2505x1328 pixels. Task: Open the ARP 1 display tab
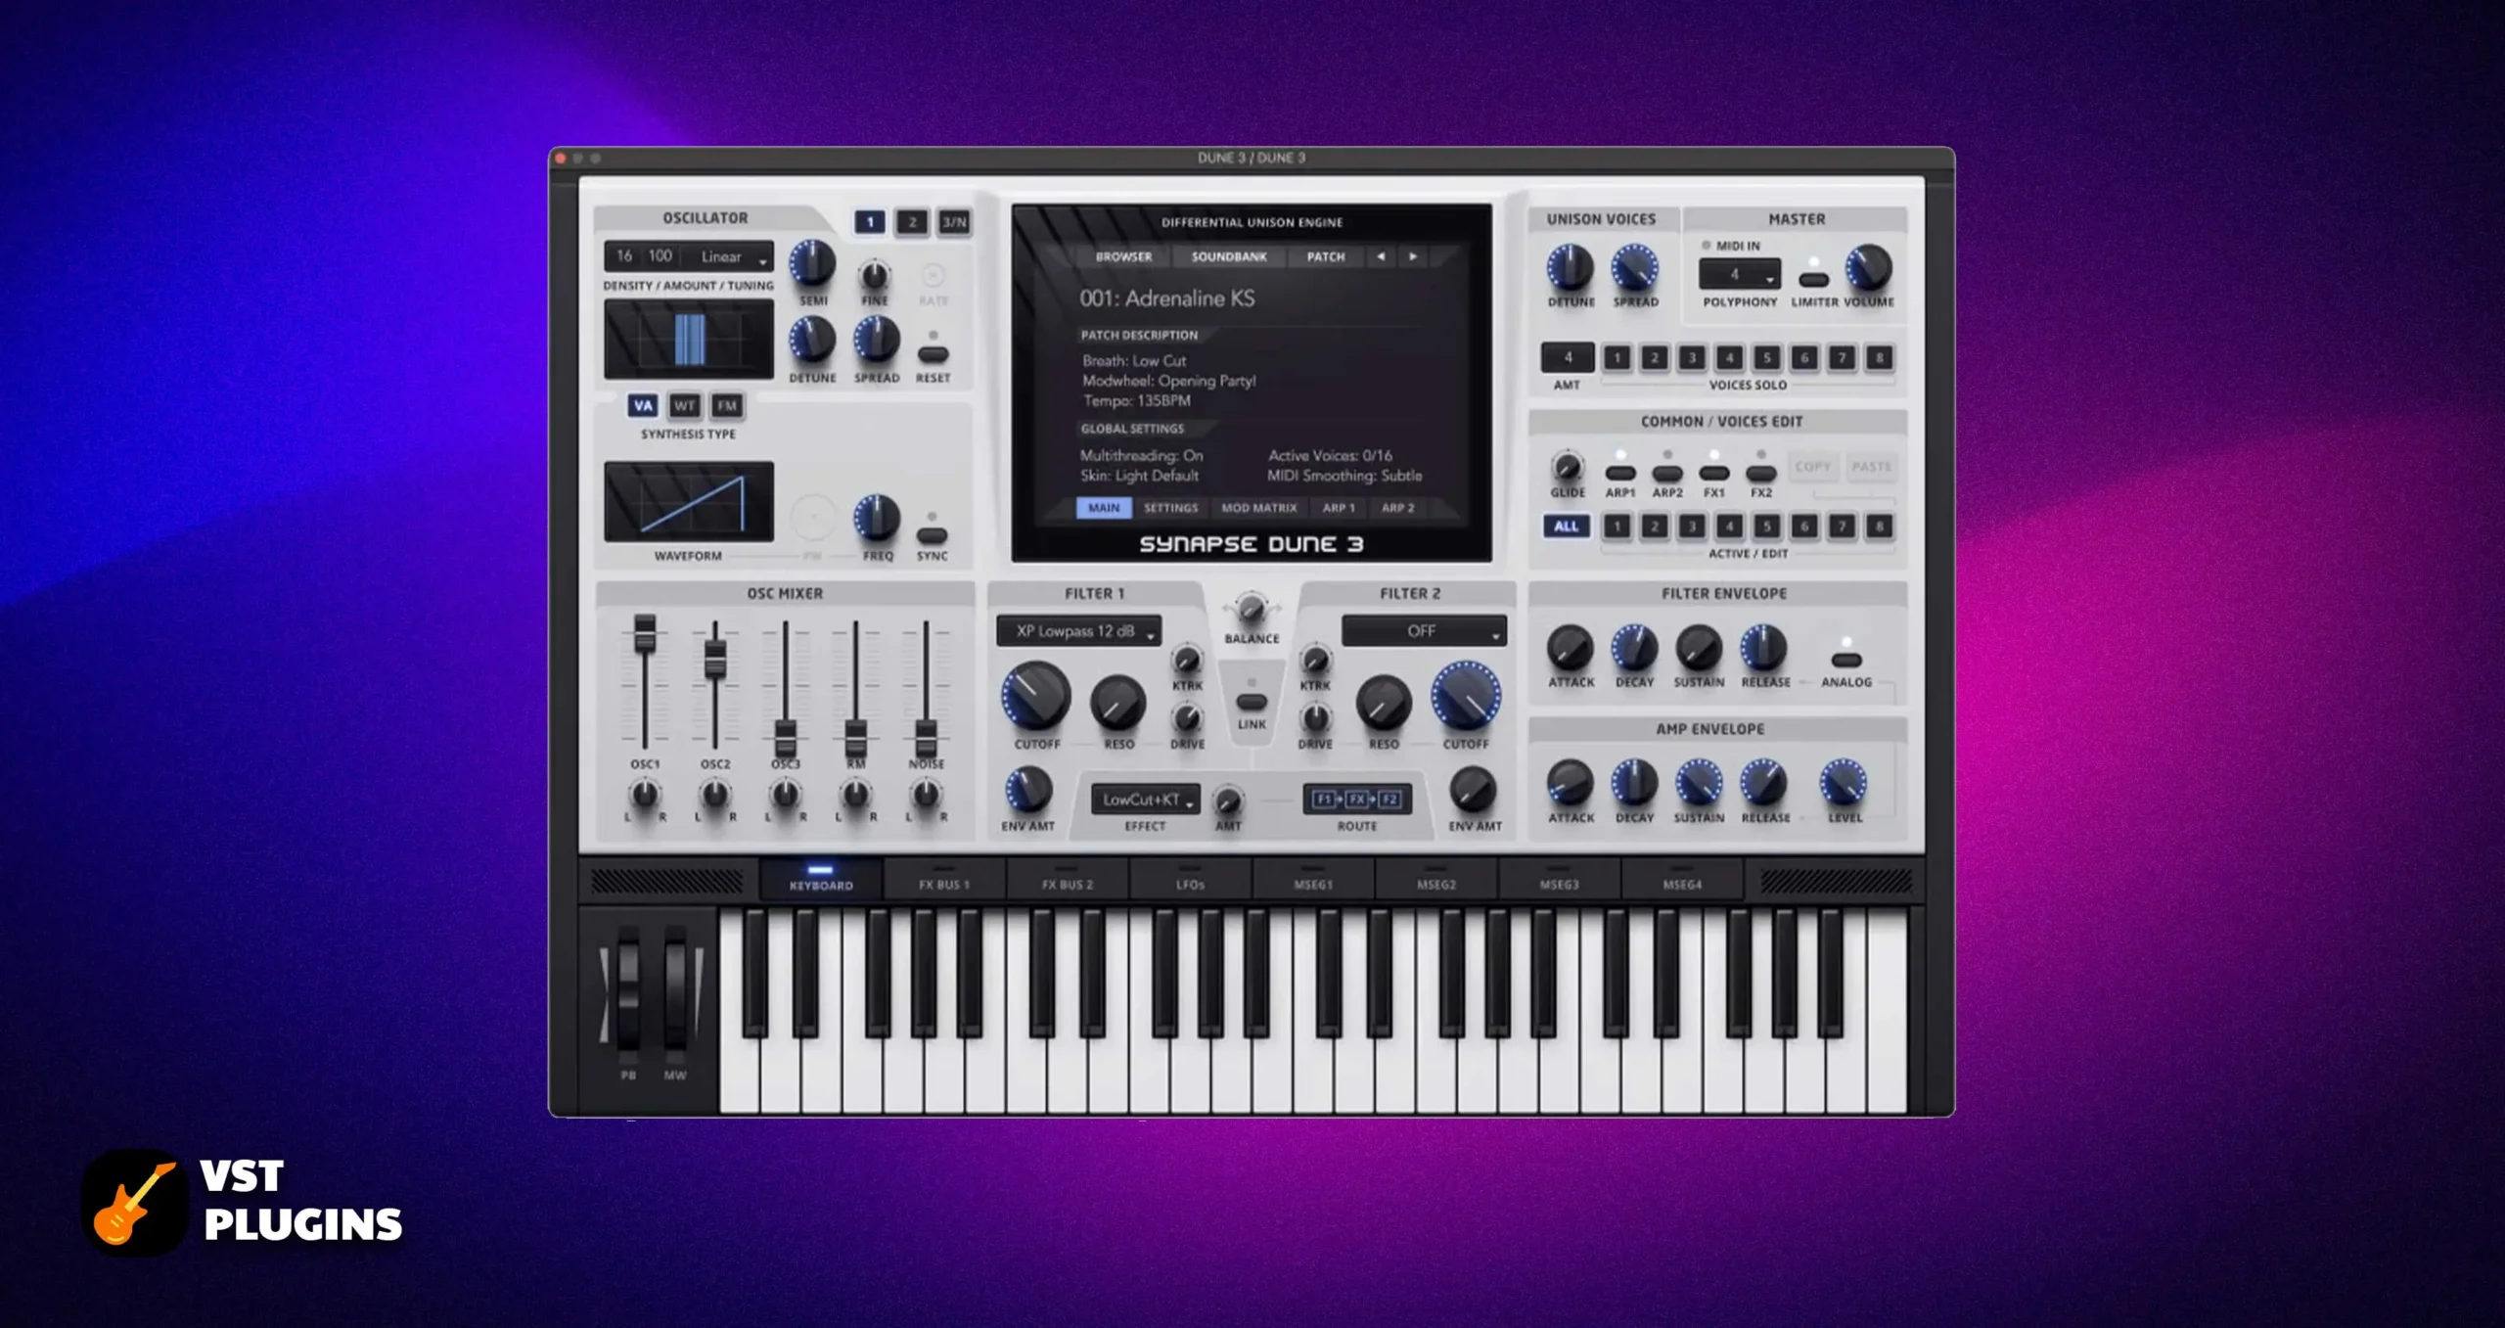(x=1339, y=508)
